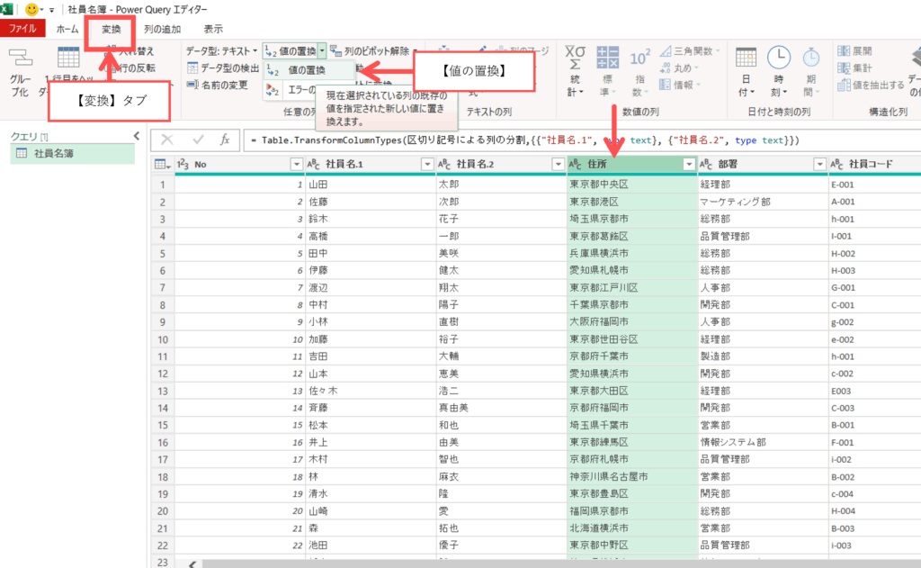Open the 時刻 clock icon
Screen dimensions: 921x568
(778, 59)
